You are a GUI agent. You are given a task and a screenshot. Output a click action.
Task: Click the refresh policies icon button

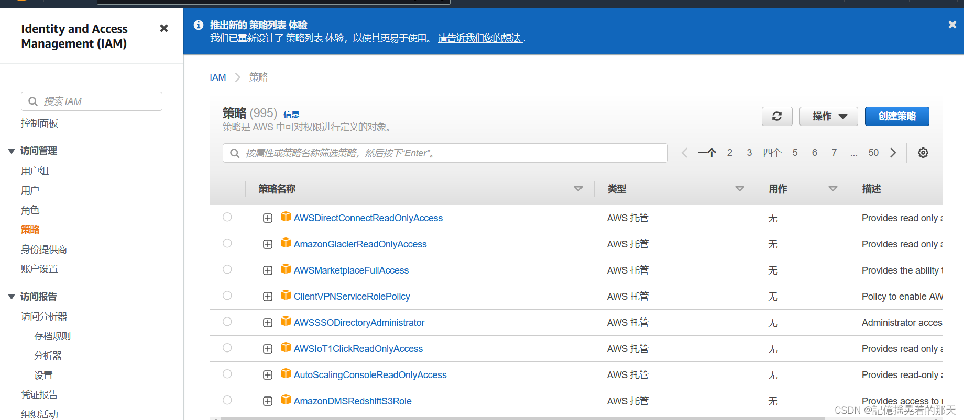point(777,116)
